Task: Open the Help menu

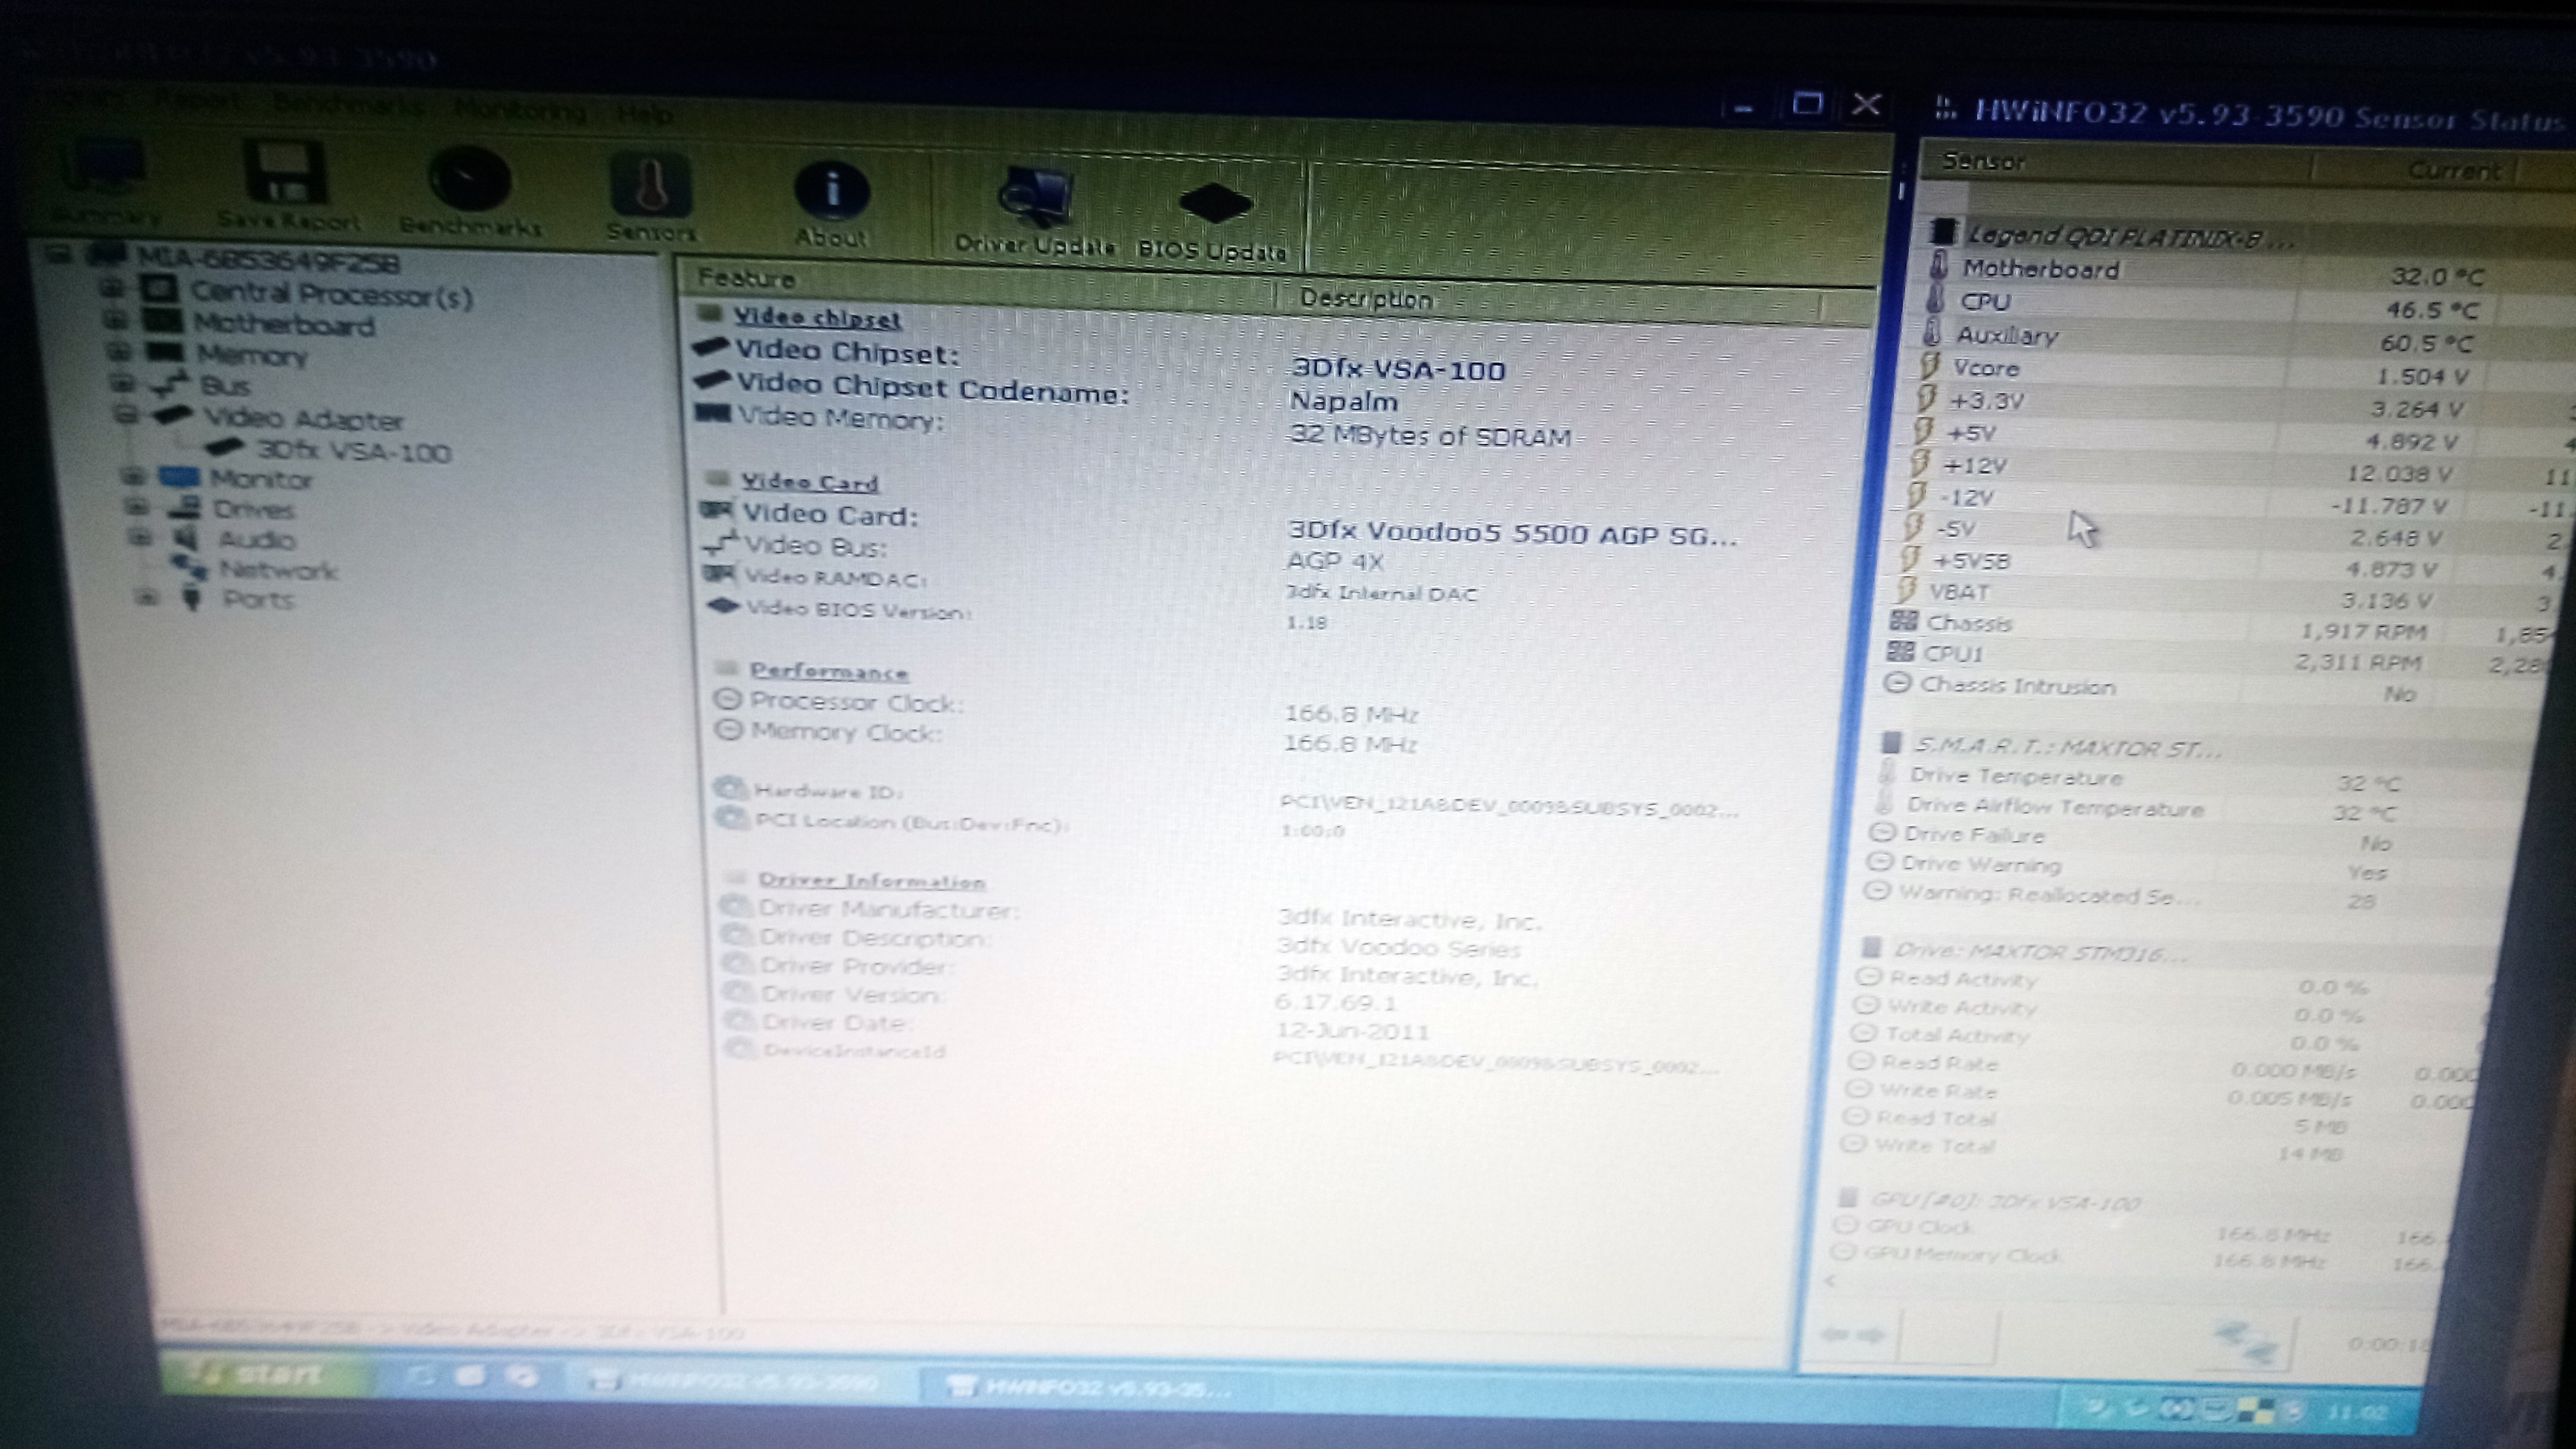Action: [644, 114]
